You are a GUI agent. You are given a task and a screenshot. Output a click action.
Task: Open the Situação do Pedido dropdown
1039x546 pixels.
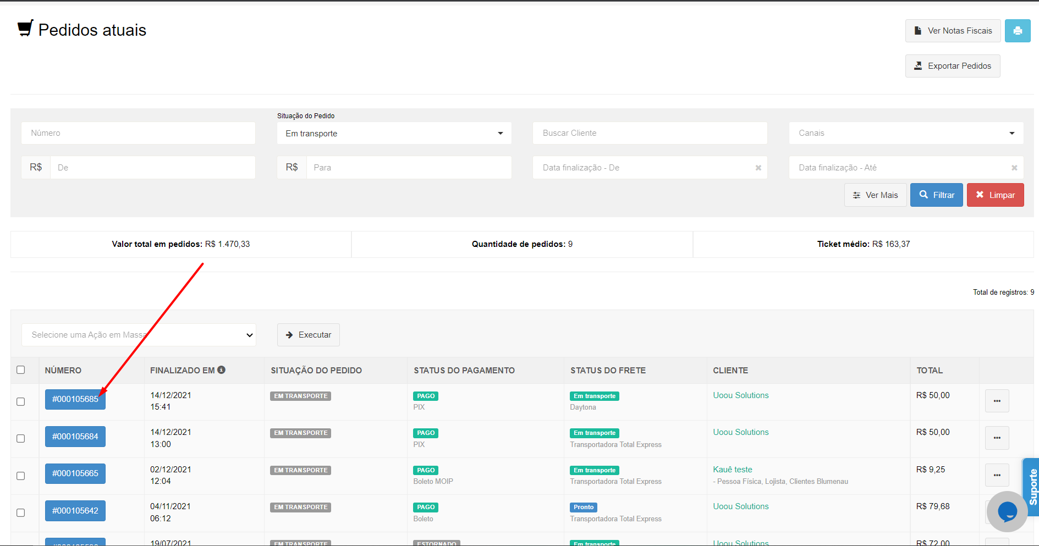click(394, 133)
